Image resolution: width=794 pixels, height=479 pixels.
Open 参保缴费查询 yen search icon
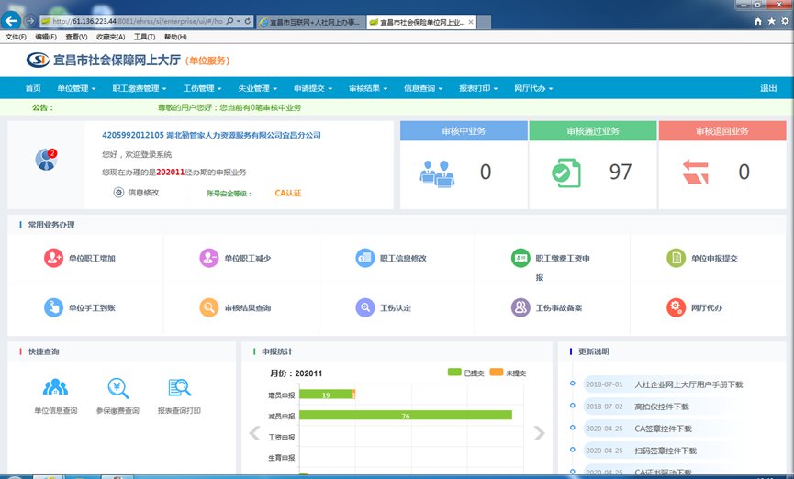pos(117,388)
